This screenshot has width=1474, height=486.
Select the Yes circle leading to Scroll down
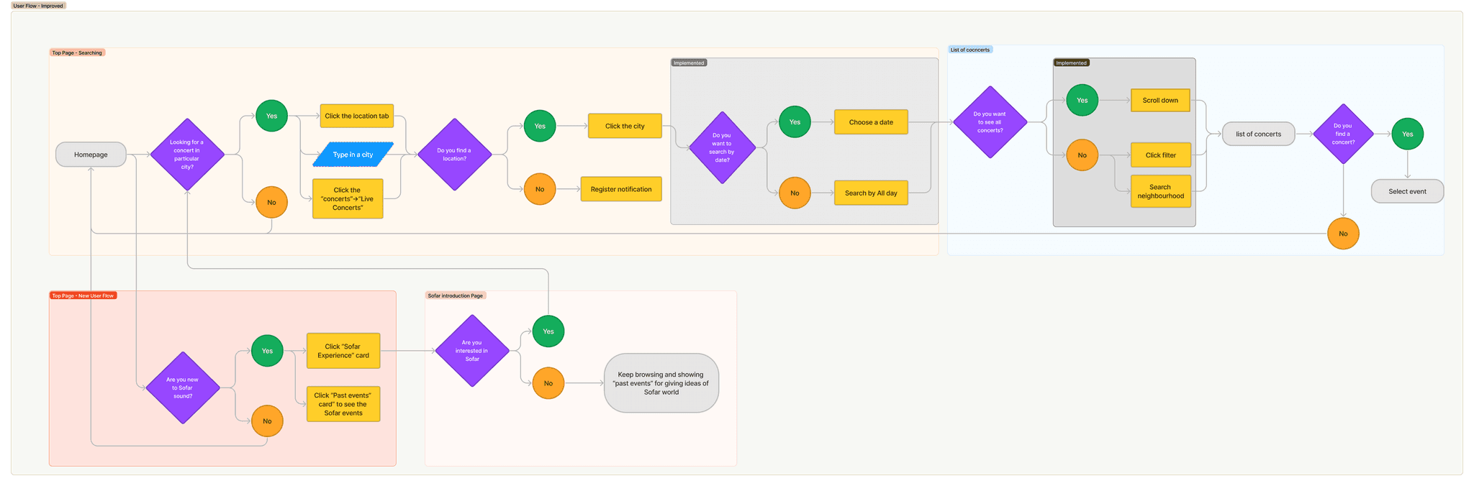pyautogui.click(x=1082, y=100)
